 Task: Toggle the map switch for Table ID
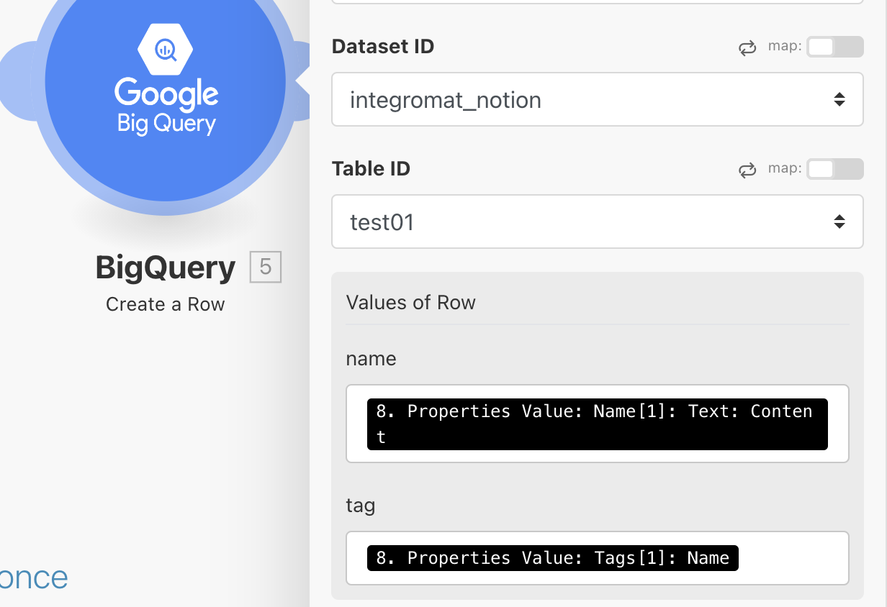click(x=834, y=169)
